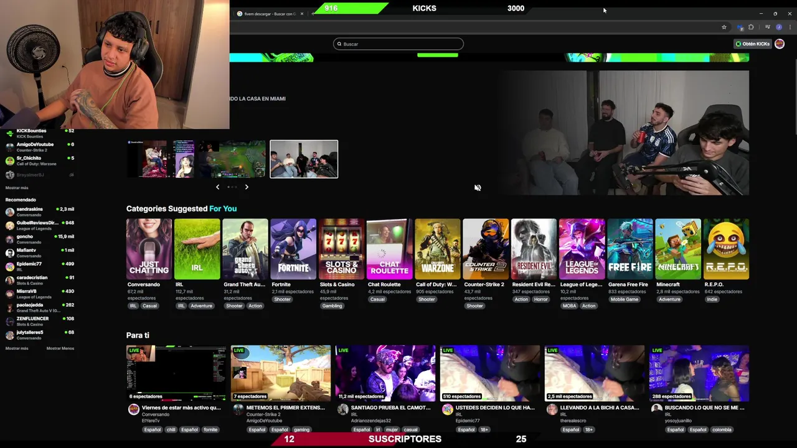Open the Grand Theft Auto V category card
Image resolution: width=797 pixels, height=448 pixels.
tap(245, 249)
